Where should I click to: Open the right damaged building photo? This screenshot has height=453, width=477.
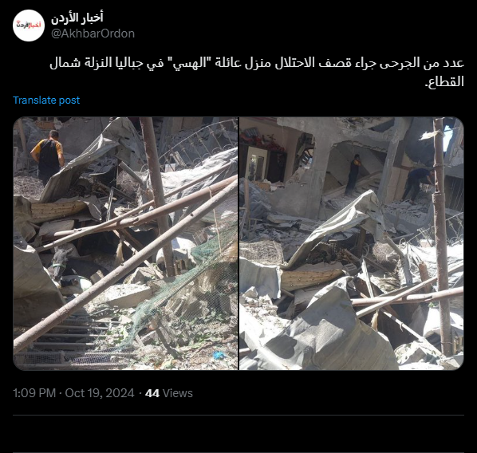pos(351,243)
